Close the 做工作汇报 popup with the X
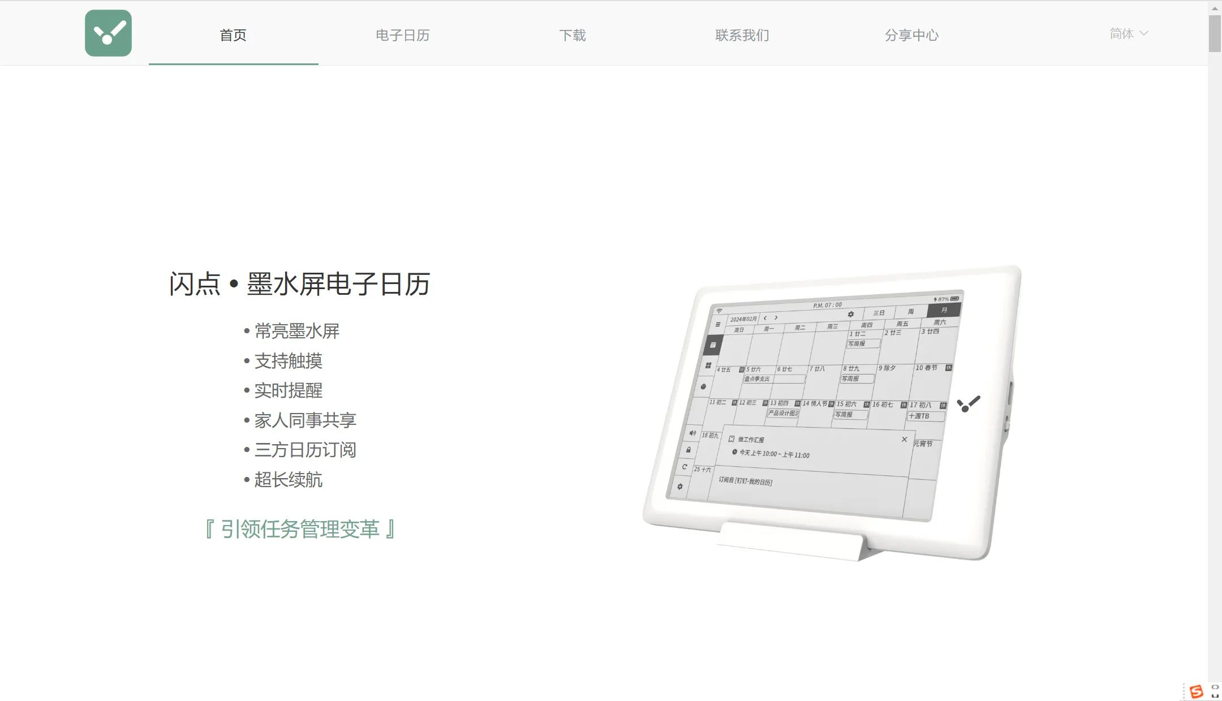 click(x=904, y=440)
